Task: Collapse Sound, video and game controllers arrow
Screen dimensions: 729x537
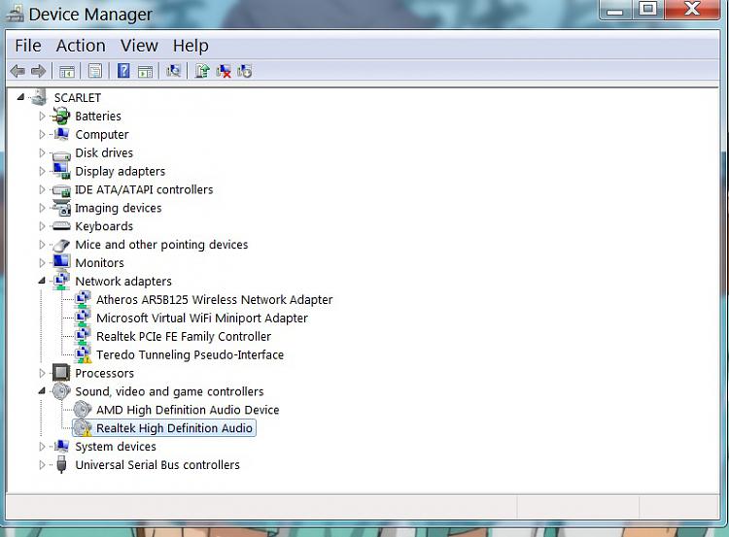Action: (42, 391)
